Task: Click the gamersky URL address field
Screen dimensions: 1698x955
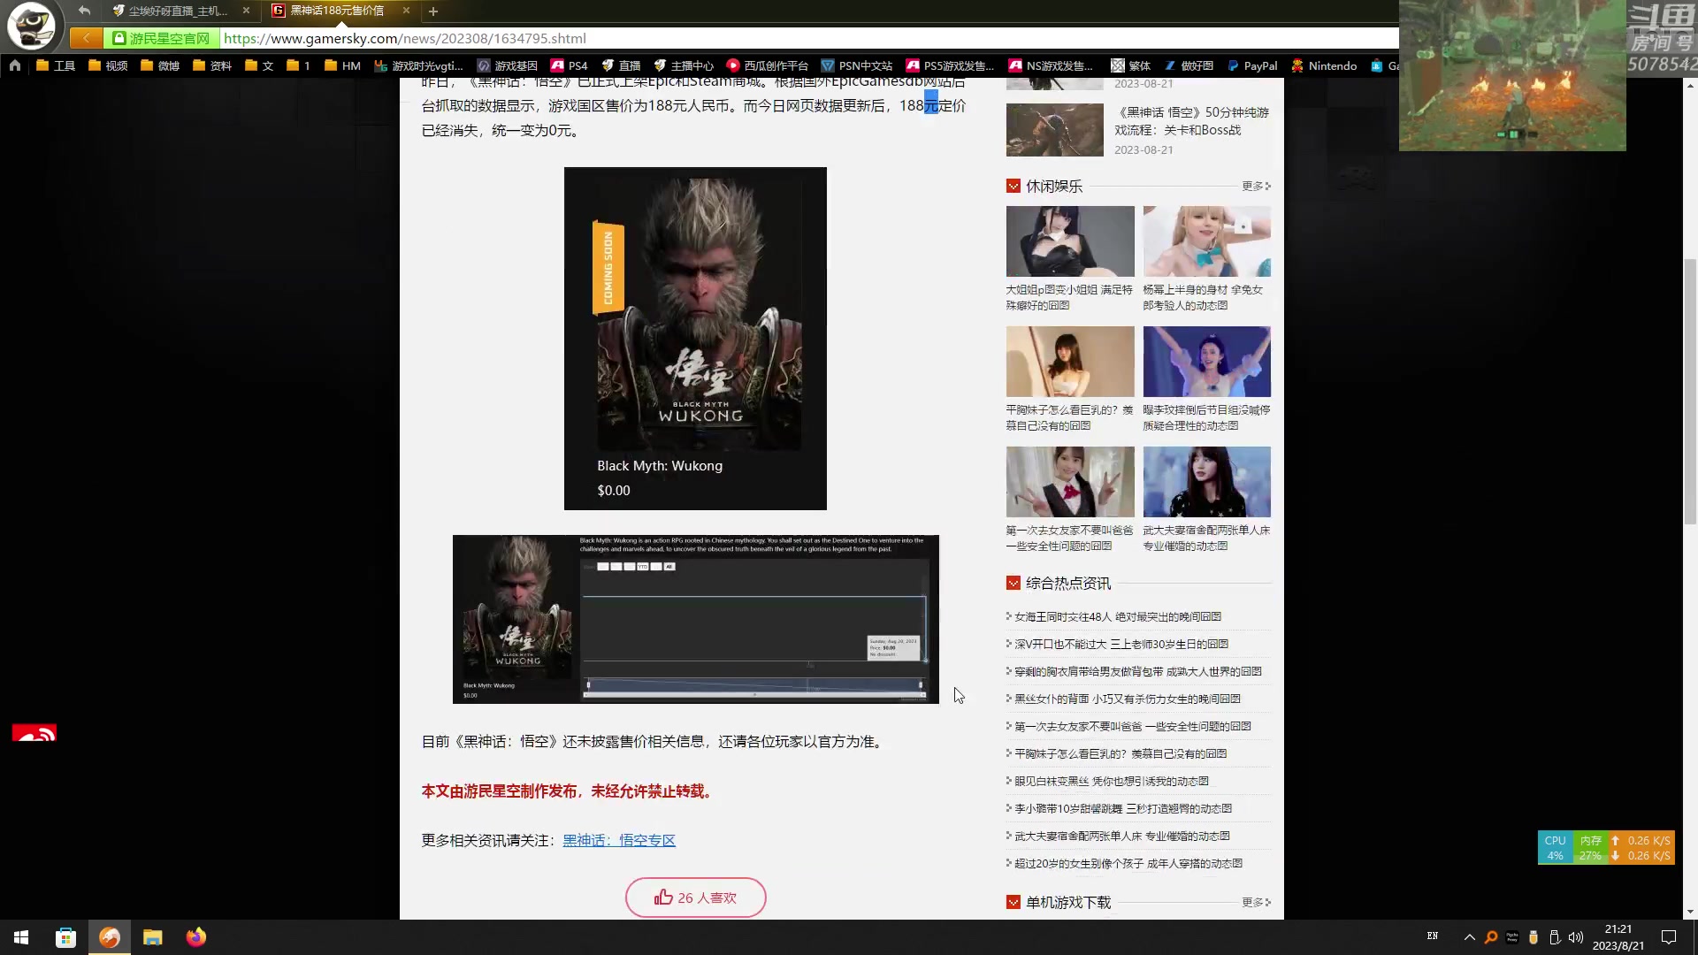Action: [x=809, y=38]
